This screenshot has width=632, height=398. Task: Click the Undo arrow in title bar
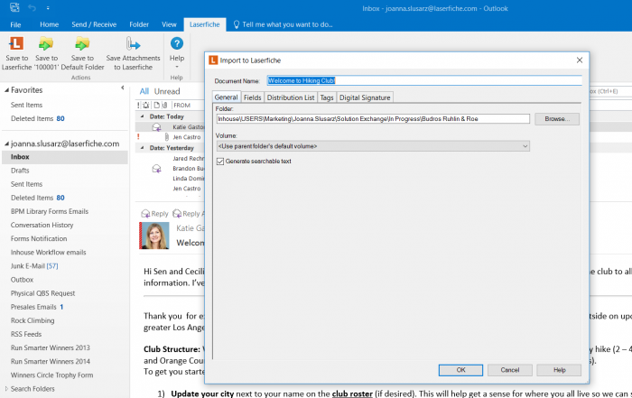[33, 7]
